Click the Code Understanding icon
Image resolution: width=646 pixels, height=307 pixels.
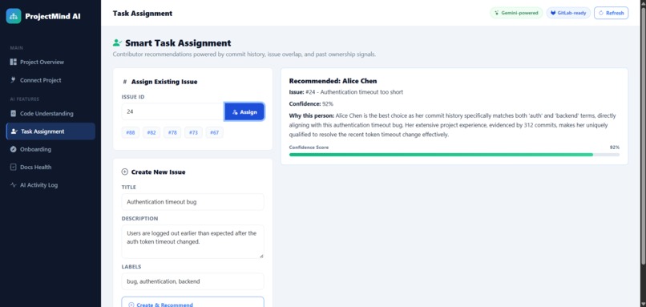click(13, 113)
